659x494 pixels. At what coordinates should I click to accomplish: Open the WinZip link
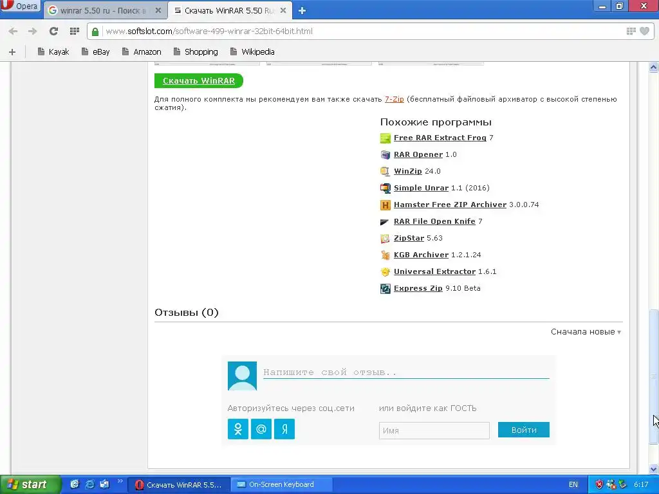407,171
